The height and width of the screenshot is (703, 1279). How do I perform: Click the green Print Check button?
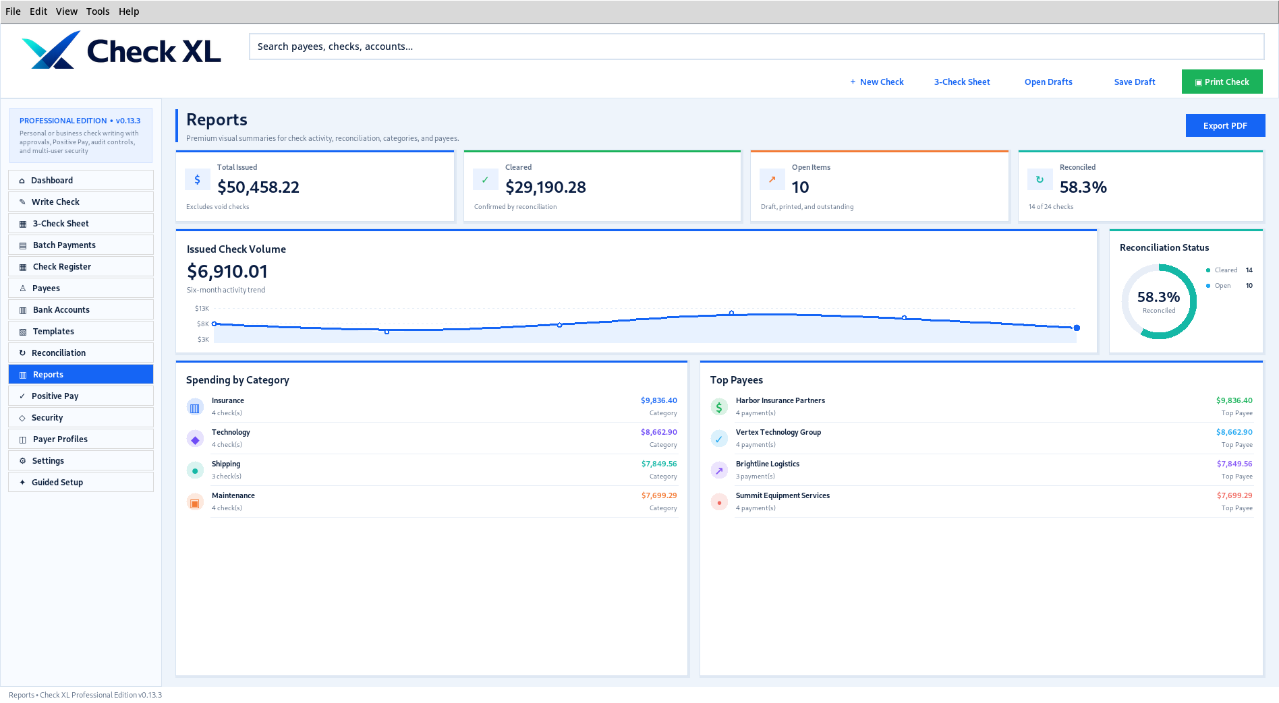(x=1222, y=82)
